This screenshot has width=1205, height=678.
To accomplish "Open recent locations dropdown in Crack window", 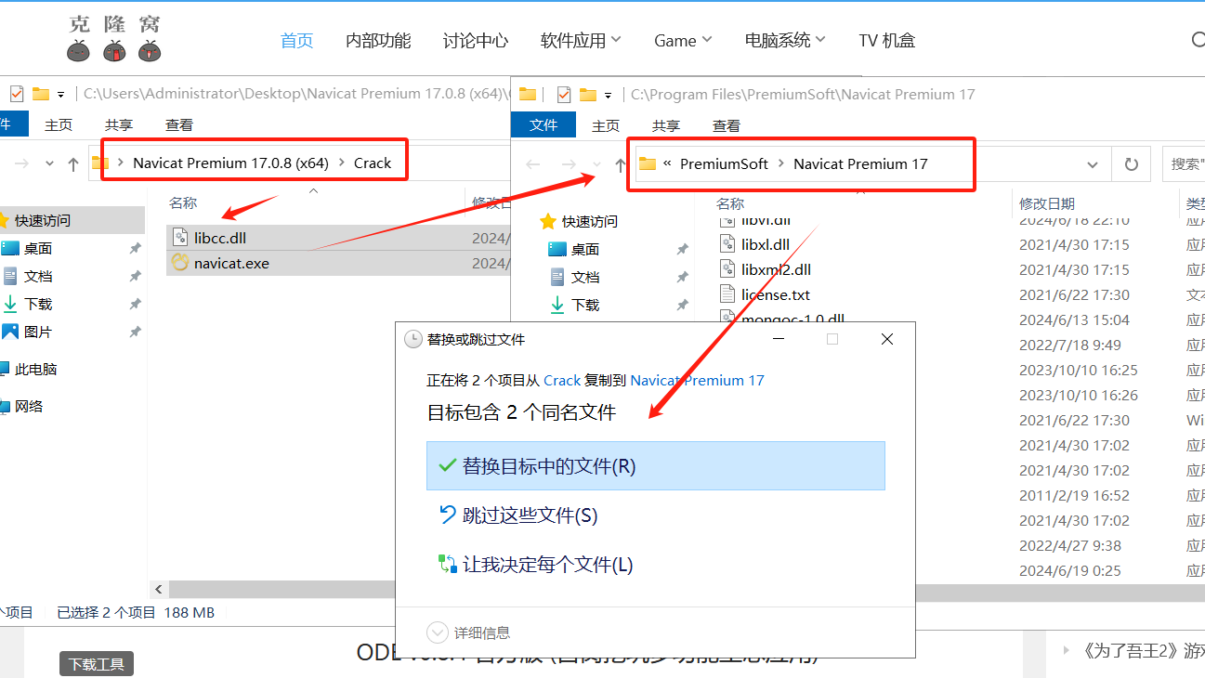I will click(49, 164).
